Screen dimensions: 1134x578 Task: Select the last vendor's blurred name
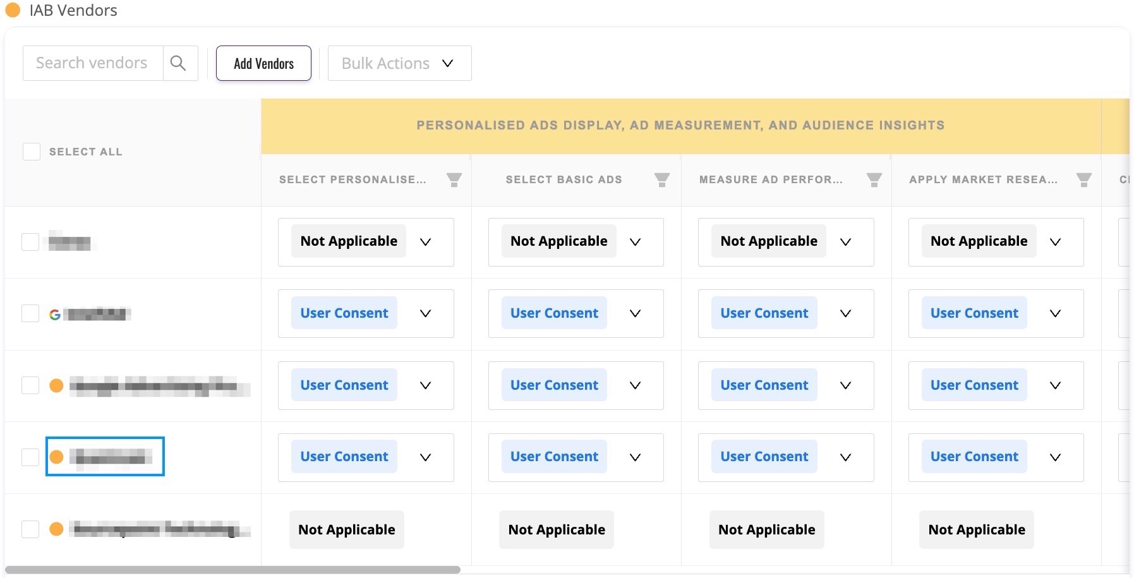point(160,529)
